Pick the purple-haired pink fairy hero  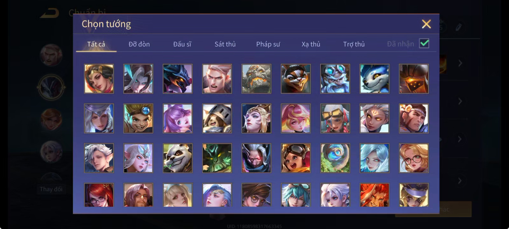[177, 118]
